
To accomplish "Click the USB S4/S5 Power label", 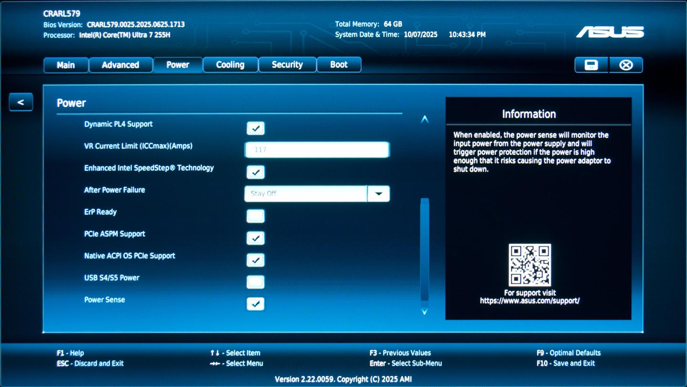I will coord(112,278).
